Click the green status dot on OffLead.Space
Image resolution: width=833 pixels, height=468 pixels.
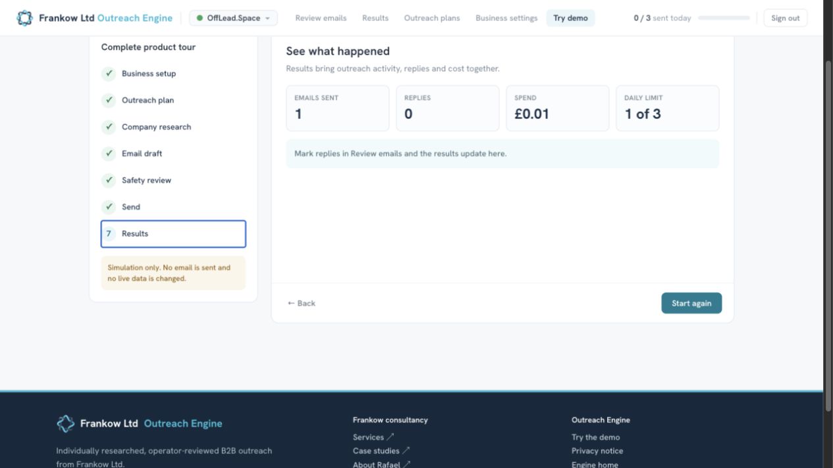tap(200, 18)
